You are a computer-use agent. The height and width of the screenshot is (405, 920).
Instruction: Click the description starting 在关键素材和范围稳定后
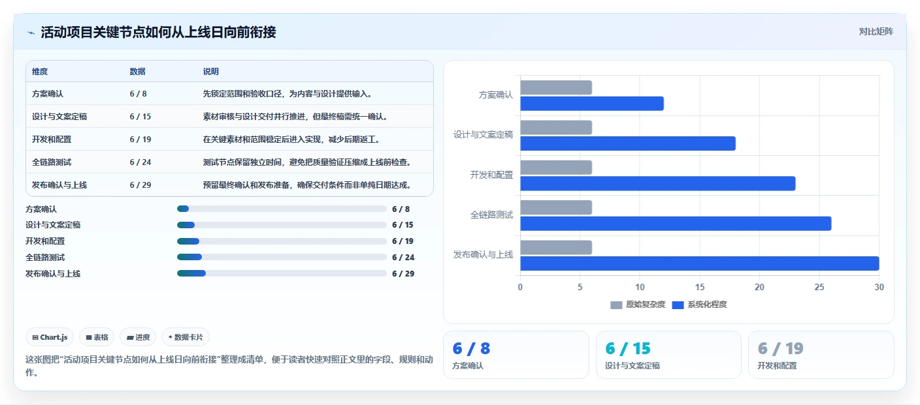coord(291,140)
